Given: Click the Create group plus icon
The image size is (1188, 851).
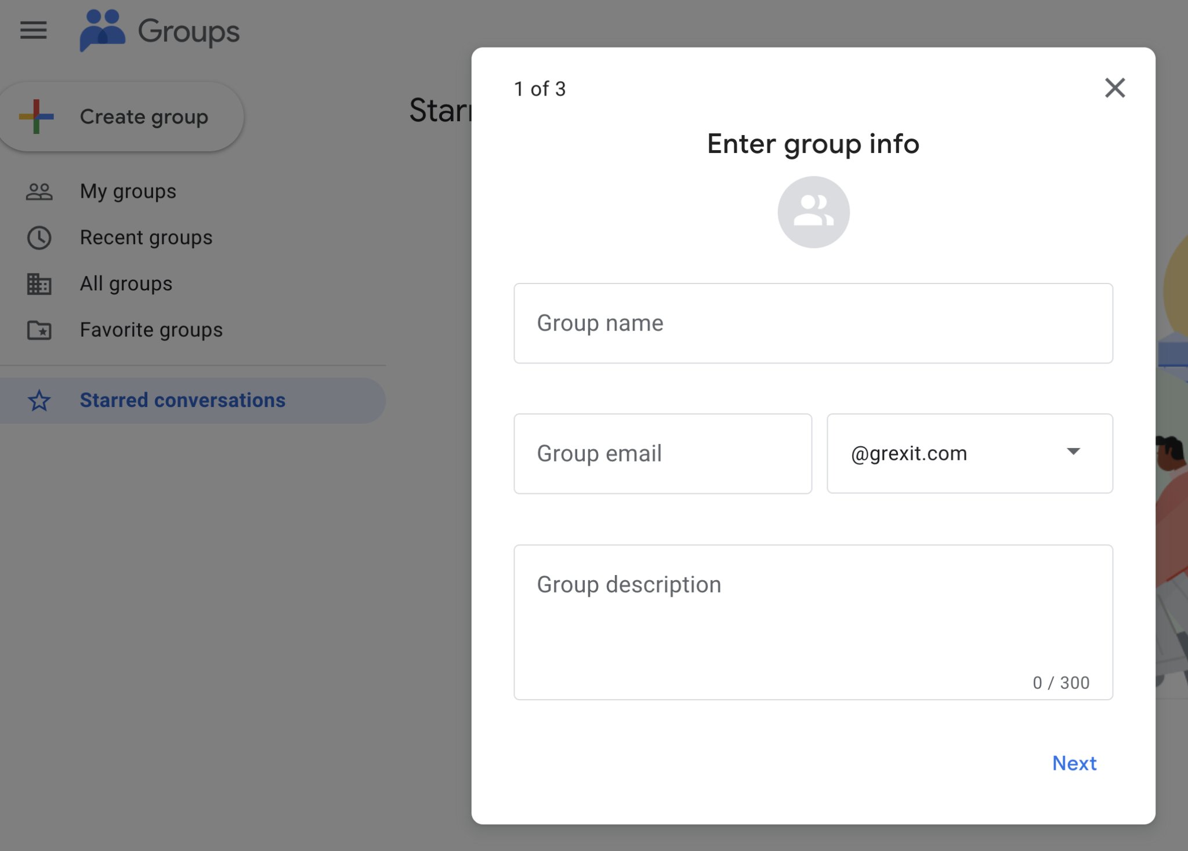Looking at the screenshot, I should 35,116.
